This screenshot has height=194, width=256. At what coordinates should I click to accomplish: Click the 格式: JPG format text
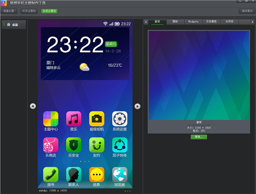pyautogui.click(x=199, y=131)
